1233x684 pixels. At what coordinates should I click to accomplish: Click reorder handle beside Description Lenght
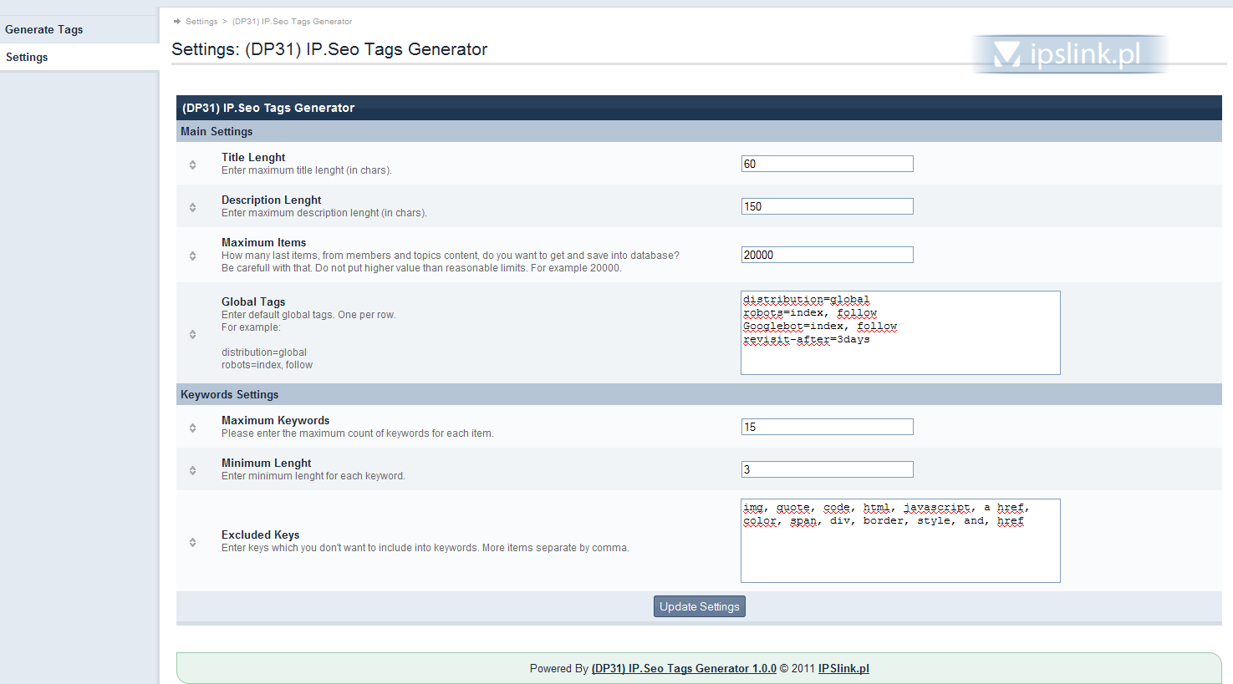coord(192,207)
